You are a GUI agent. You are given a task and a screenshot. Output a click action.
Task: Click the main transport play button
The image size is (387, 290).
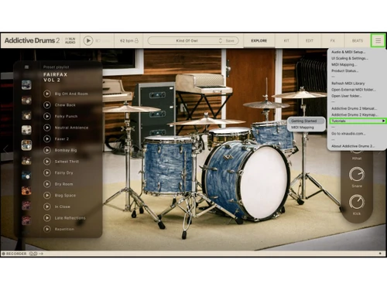tap(88, 41)
